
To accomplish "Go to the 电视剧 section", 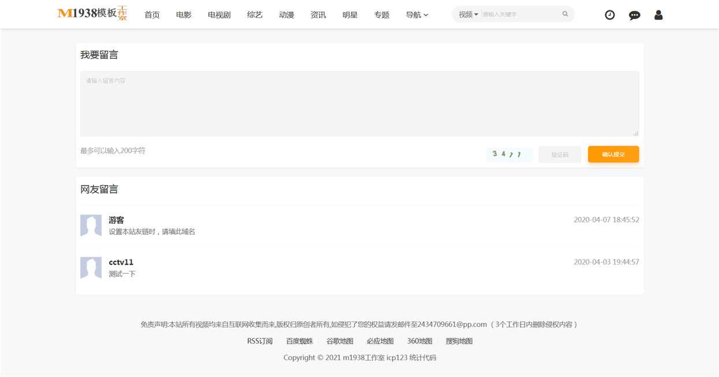I will point(219,15).
